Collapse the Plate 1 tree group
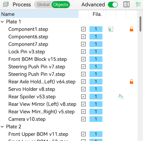The image size is (143, 141). [2, 22]
